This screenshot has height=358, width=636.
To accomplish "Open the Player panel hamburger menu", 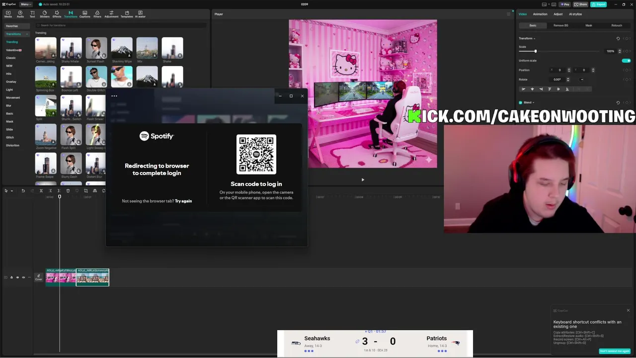I will coord(508,14).
